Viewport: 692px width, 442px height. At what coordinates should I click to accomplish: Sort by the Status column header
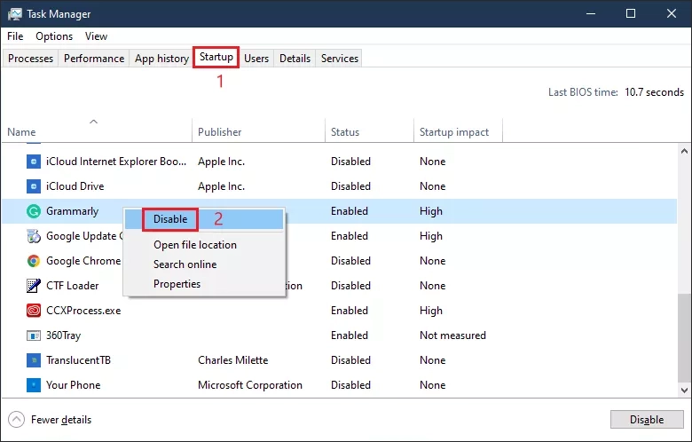pyautogui.click(x=369, y=130)
